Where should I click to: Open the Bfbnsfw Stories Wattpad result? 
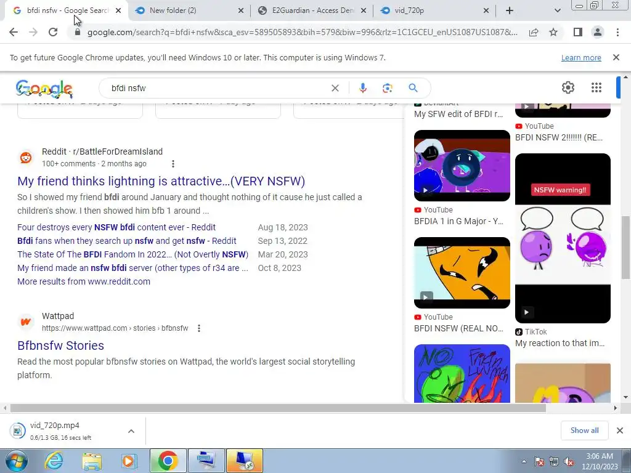pyautogui.click(x=61, y=346)
